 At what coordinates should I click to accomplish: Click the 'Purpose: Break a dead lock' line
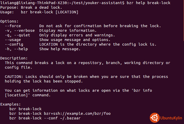(x=31, y=7)
